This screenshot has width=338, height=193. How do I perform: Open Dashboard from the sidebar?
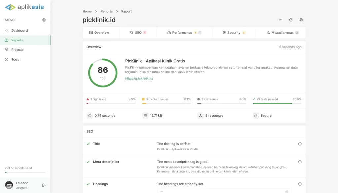tap(19, 31)
